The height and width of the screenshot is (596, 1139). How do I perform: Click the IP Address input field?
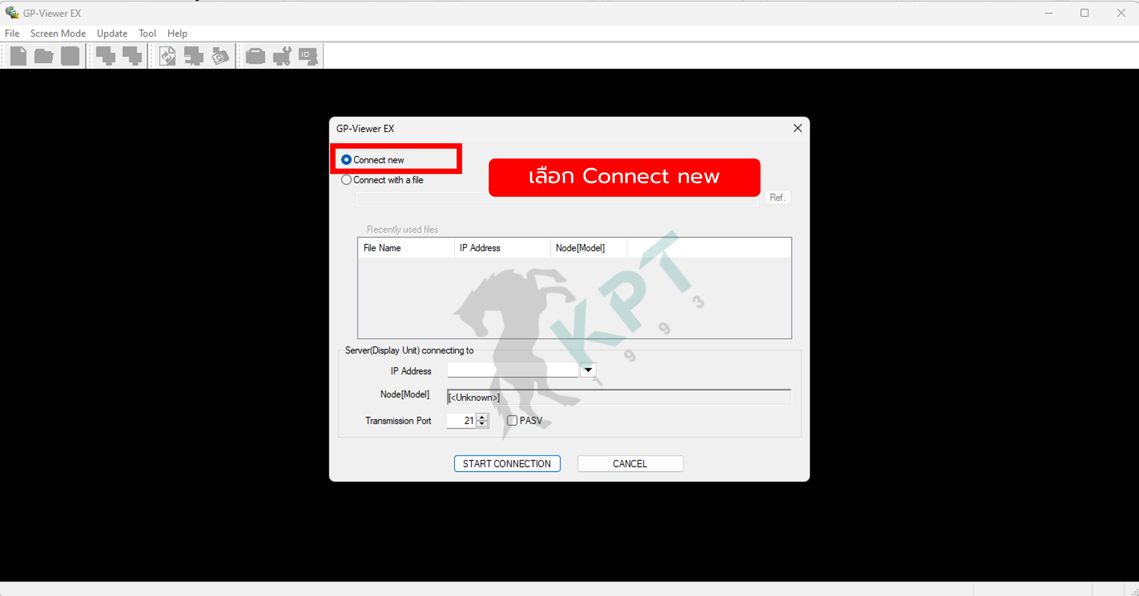[513, 370]
